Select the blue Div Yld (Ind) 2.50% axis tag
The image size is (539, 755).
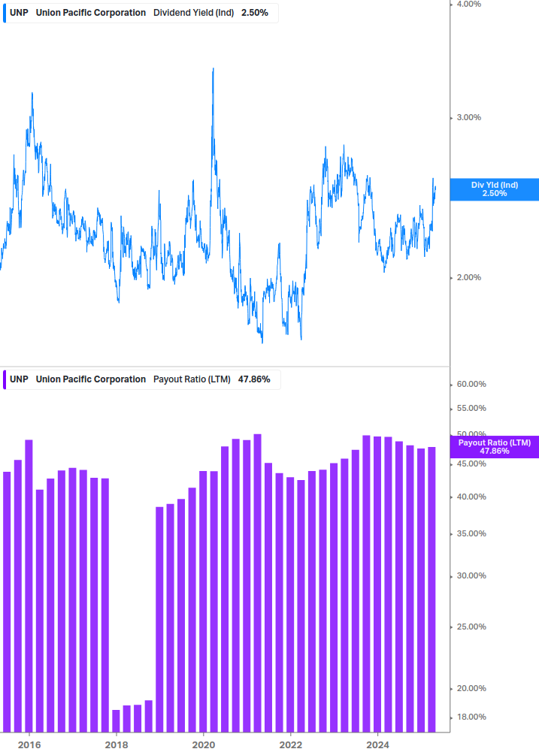click(494, 189)
